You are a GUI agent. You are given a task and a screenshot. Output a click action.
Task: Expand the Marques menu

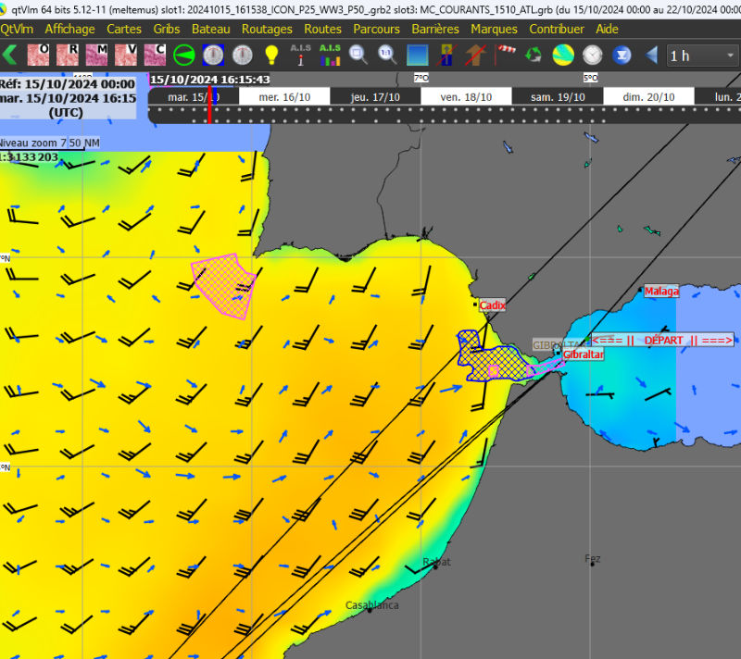494,29
